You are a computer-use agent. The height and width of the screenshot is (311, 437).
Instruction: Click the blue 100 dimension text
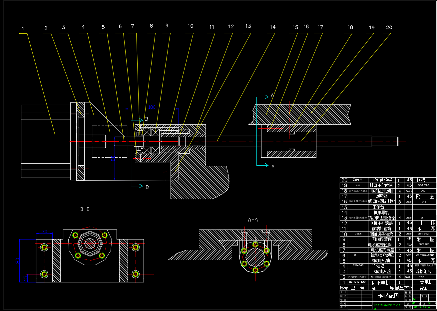(152, 107)
